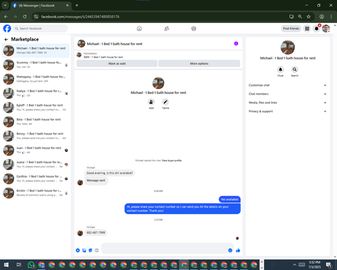
Task: Select the Messenger | Facebook browser tab
Action: tap(40, 5)
